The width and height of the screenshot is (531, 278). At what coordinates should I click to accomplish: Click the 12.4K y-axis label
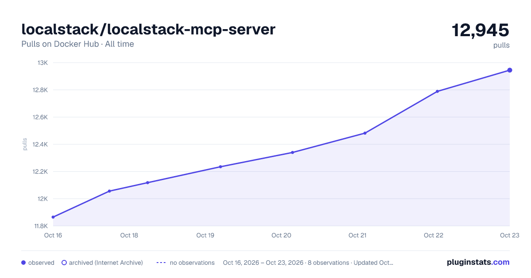40,144
